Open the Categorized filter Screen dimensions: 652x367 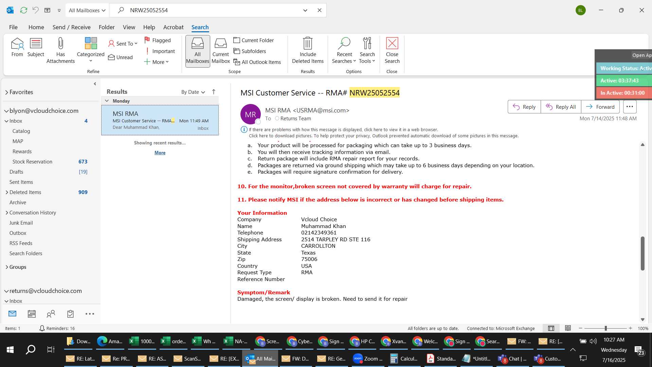(91, 50)
